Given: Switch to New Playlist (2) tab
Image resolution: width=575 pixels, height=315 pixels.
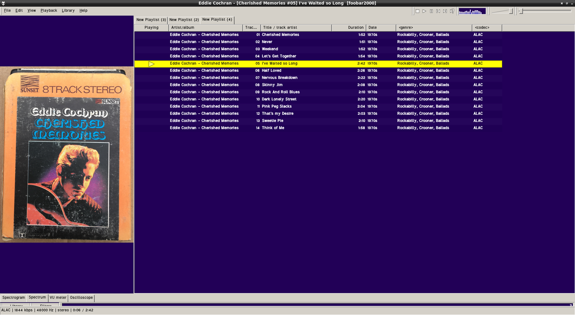Looking at the screenshot, I should tap(184, 20).
